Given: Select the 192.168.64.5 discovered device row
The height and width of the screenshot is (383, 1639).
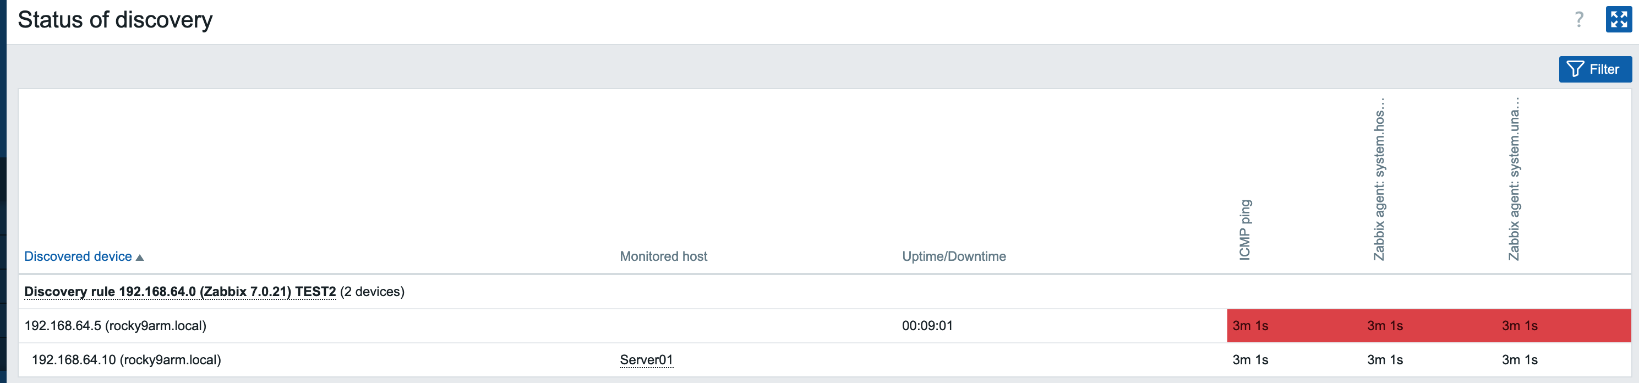Looking at the screenshot, I should (115, 326).
